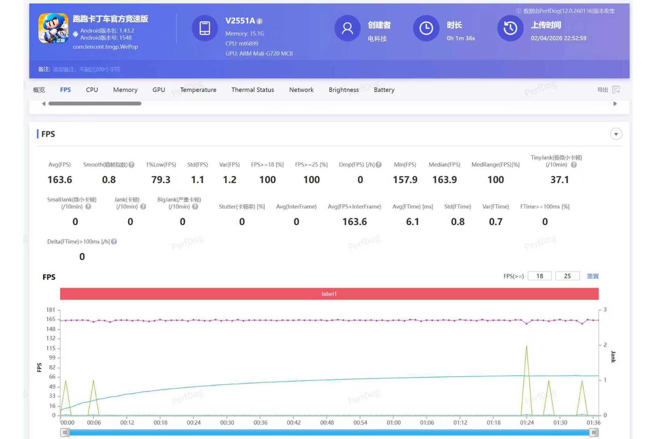Click the 重置 reset link

(x=592, y=276)
